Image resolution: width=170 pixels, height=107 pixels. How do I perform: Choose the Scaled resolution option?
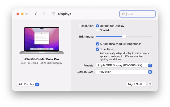97,30
